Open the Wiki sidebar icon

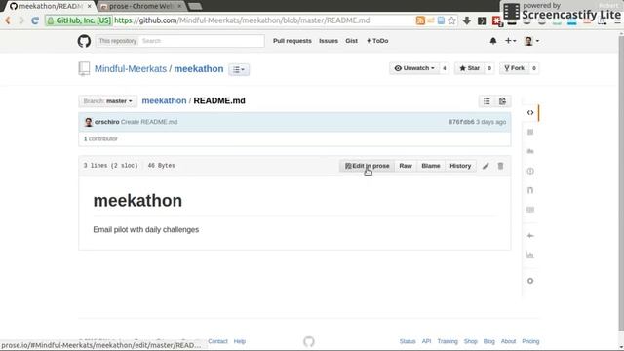[530, 210]
